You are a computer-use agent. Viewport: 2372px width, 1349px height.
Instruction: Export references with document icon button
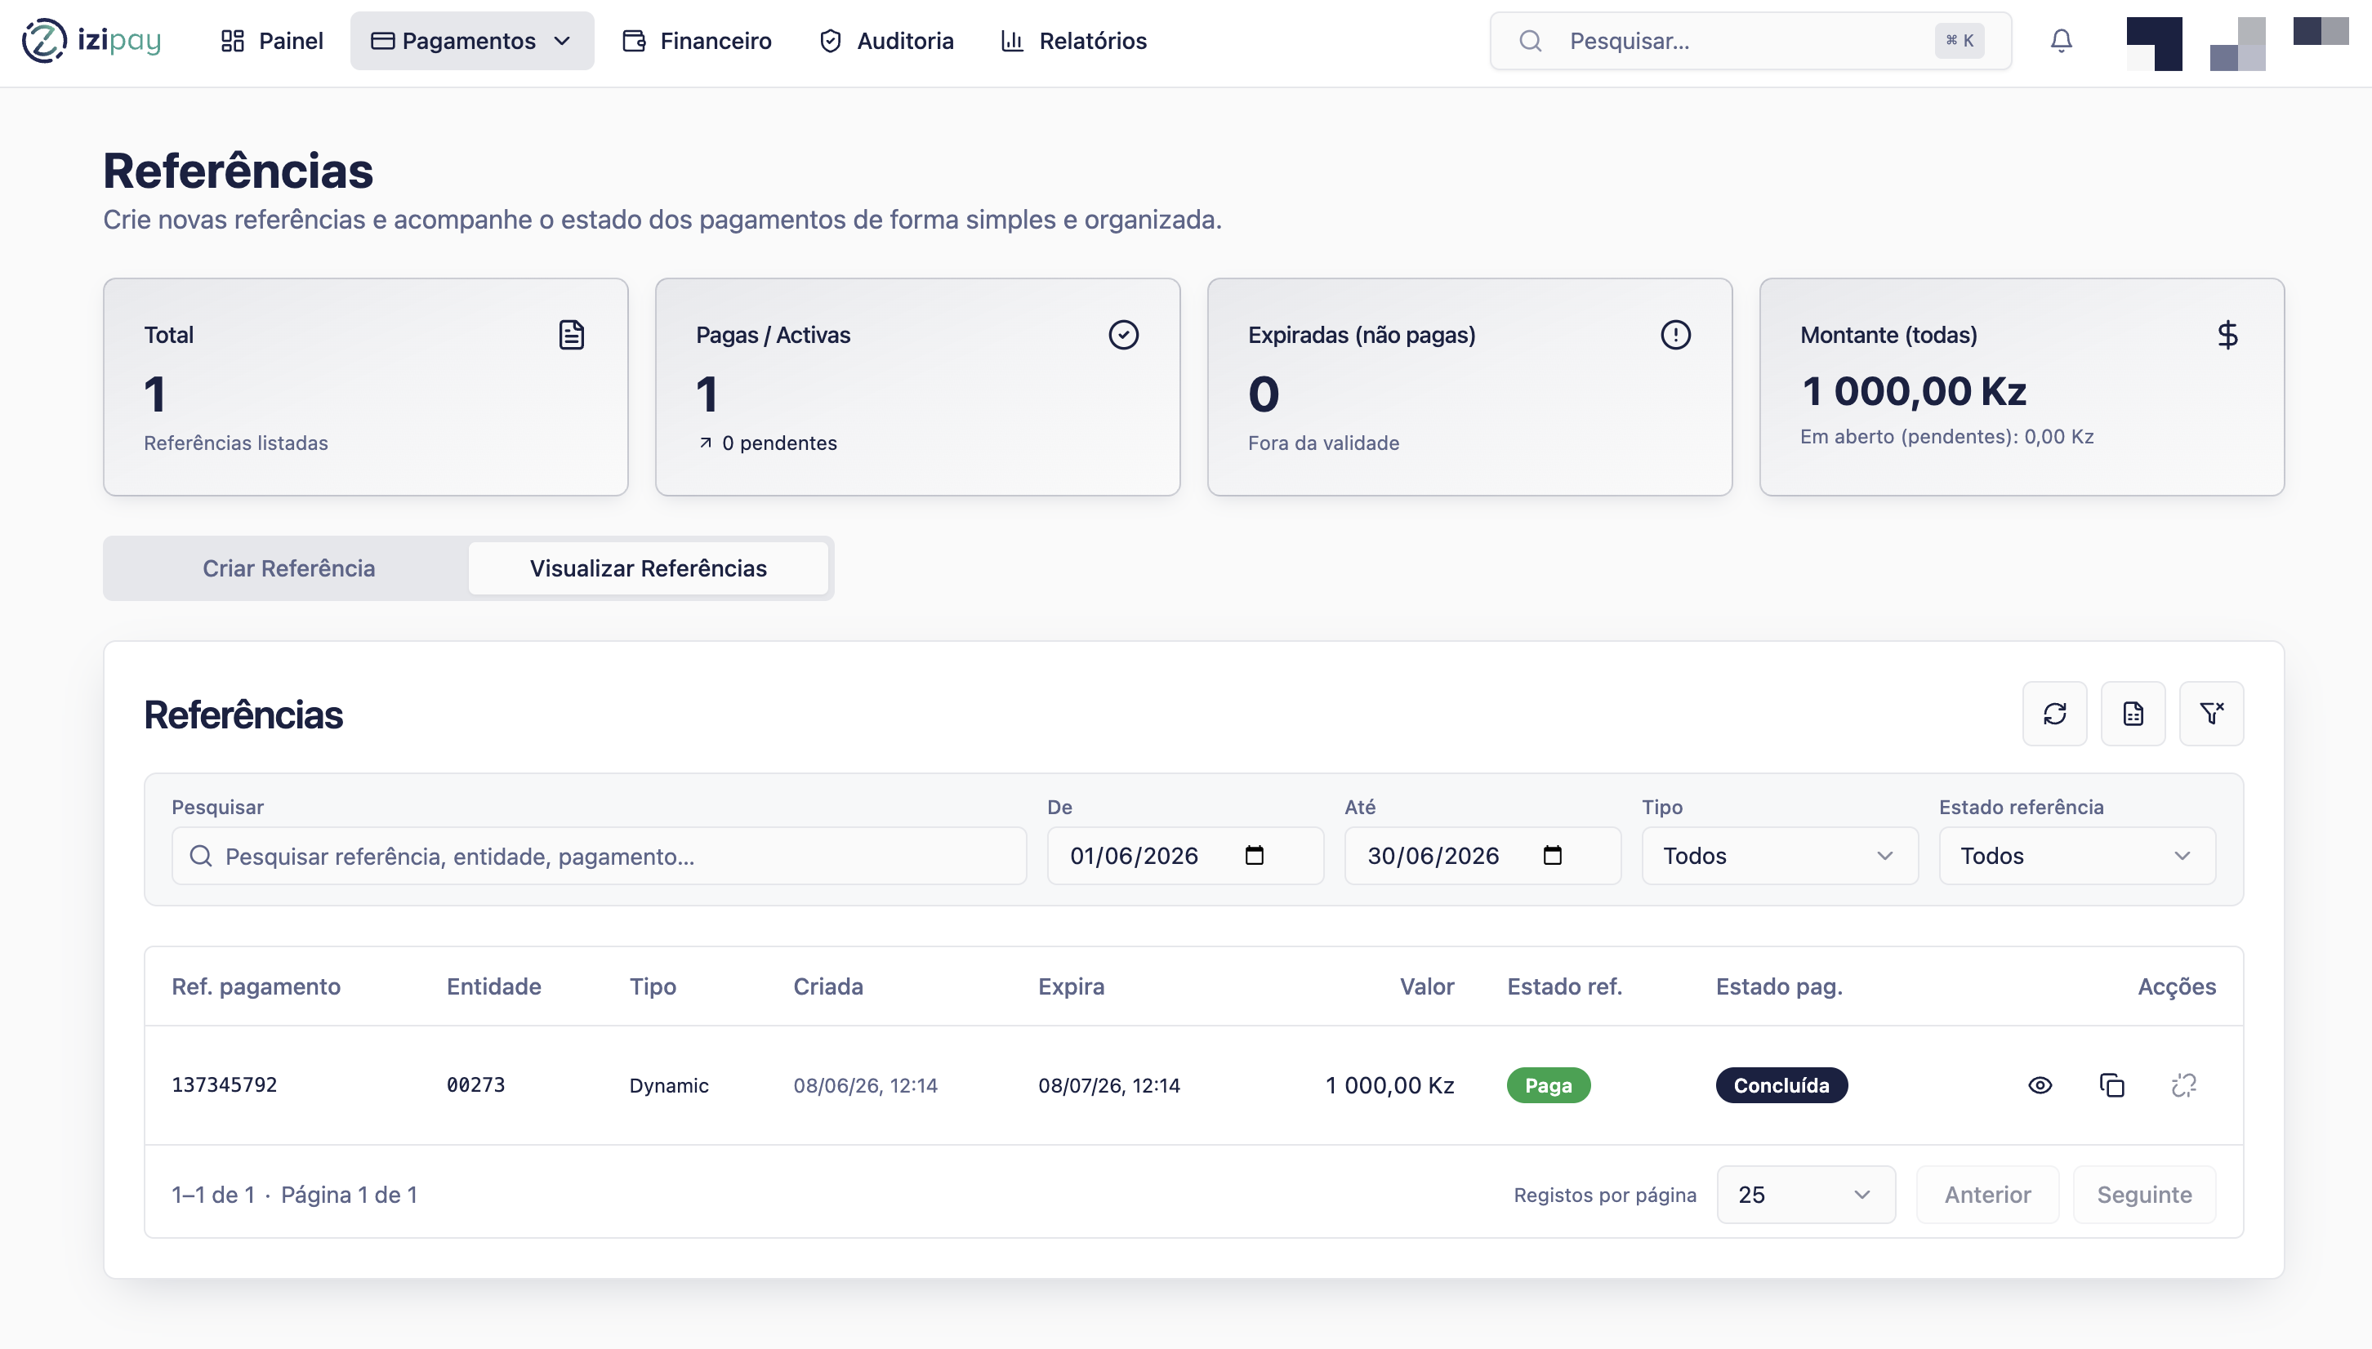2133,714
